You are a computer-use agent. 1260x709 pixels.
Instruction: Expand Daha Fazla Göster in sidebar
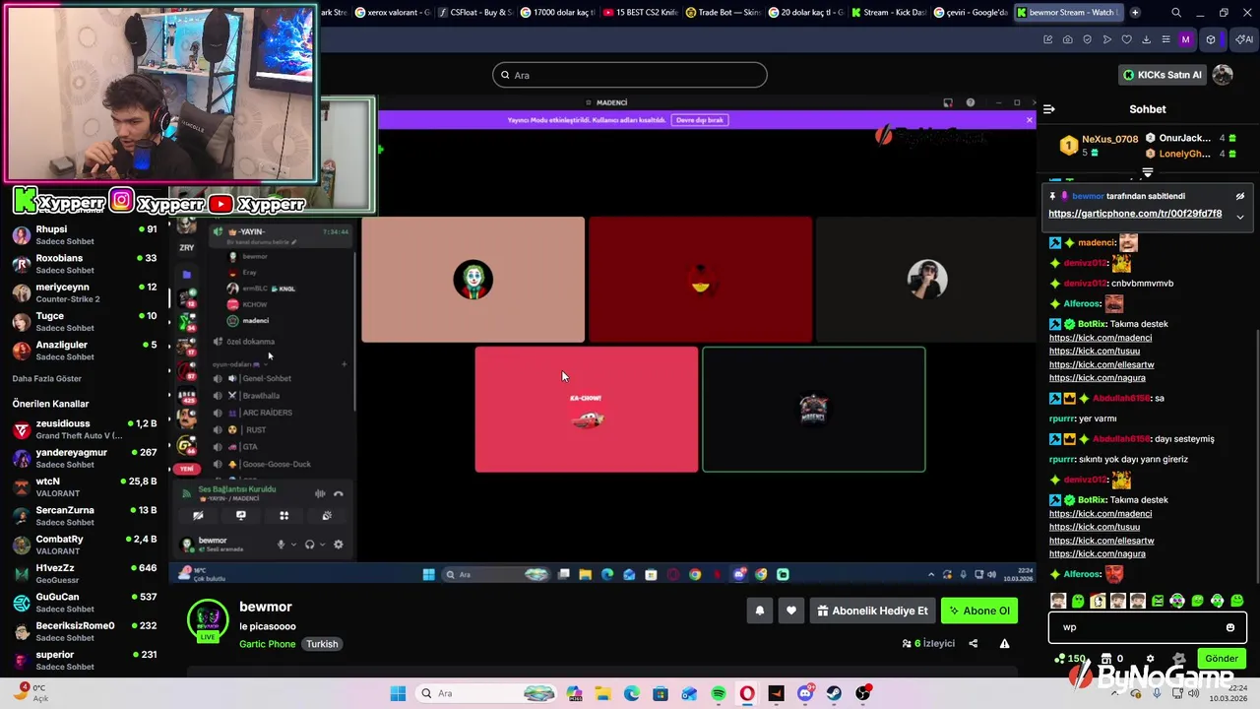(47, 379)
